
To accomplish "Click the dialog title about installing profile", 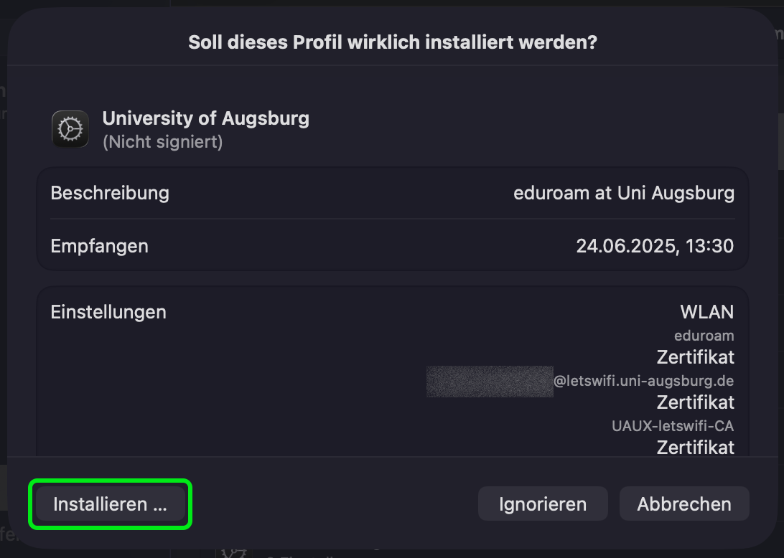I will point(392,42).
